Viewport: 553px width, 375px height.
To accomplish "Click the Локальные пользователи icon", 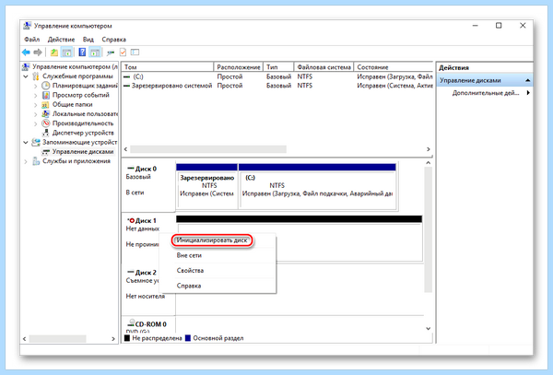I will pos(46,114).
